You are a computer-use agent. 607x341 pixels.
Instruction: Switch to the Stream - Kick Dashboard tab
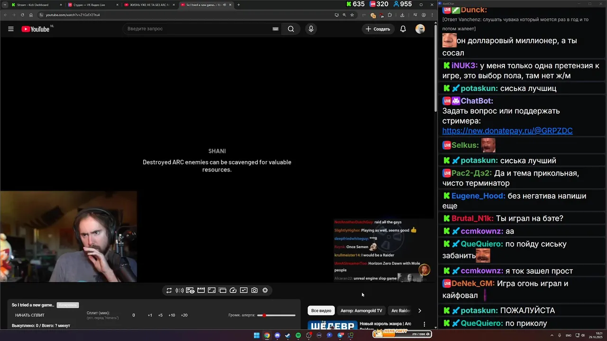37,5
